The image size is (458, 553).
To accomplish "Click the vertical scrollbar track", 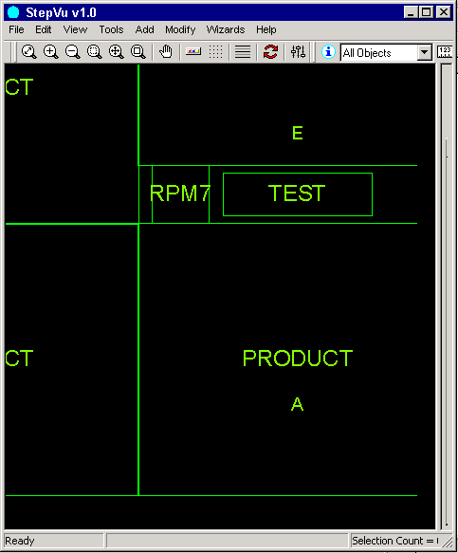I will tap(447, 296).
